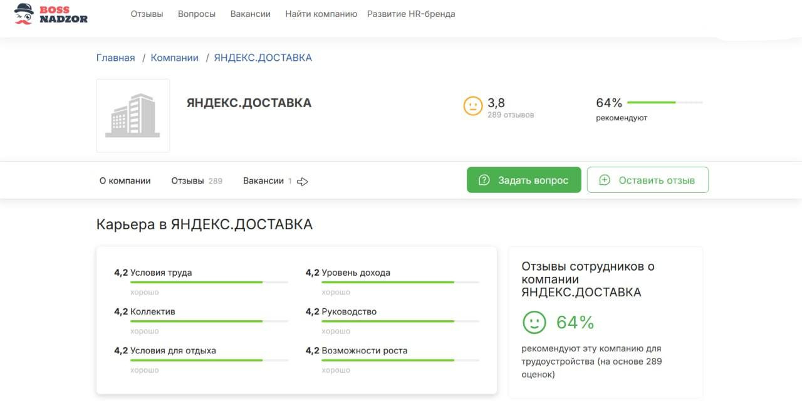Image resolution: width=802 pixels, height=406 pixels.
Task: Go to Главная breadcrumb link
Action: tap(116, 58)
